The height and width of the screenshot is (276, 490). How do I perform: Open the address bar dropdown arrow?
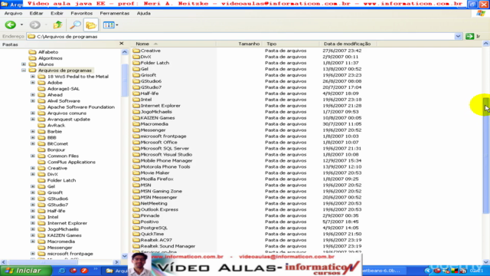point(458,36)
